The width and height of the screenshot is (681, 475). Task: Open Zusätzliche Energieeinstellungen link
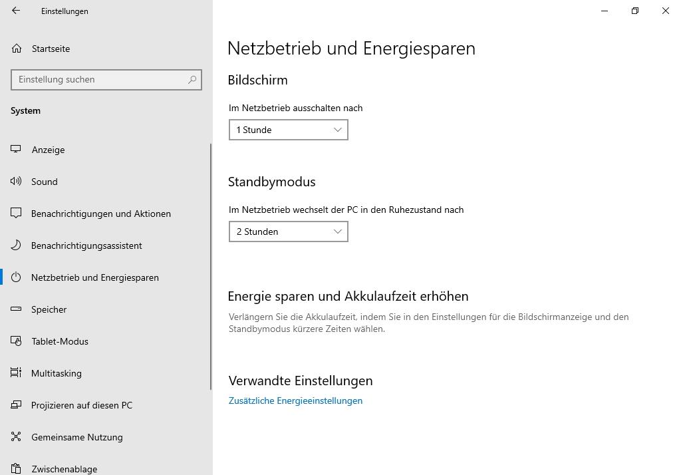[295, 400]
